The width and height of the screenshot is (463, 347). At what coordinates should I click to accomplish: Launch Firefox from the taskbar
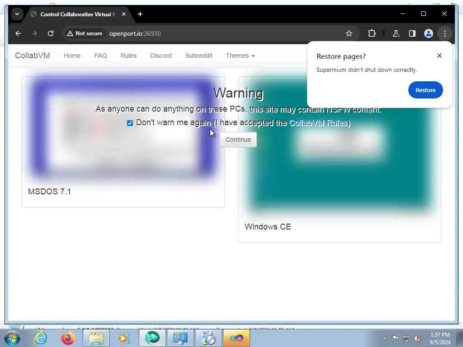(68, 338)
